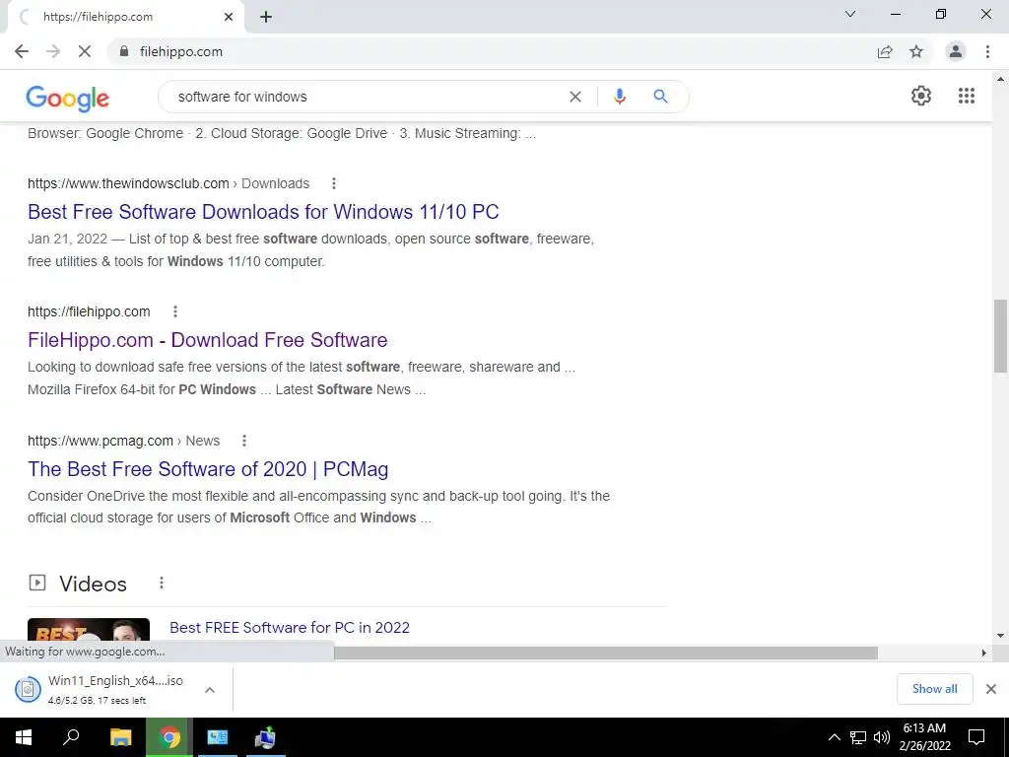
Task: Go back to the previous page
Action: pos(22,51)
